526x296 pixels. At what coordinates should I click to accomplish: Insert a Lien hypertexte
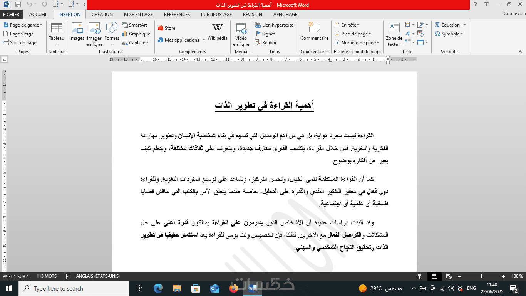coord(274,25)
